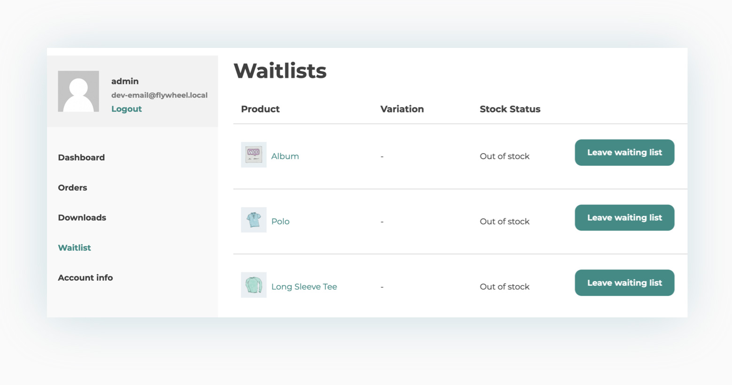The image size is (732, 385).
Task: Open the Album product link
Action: click(x=285, y=156)
